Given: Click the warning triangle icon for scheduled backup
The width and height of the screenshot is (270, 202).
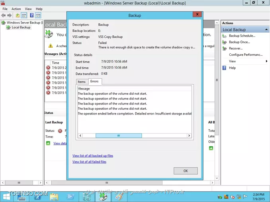Looking at the screenshot, I should coord(51,46).
